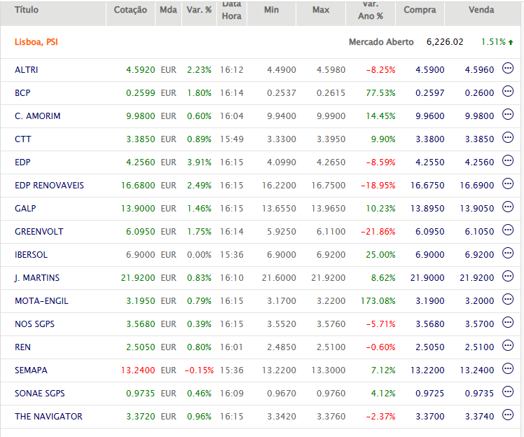Screen dimensions: 524x437
Task: Open the more options icon for J. MARTINS
Action: pyautogui.click(x=508, y=277)
